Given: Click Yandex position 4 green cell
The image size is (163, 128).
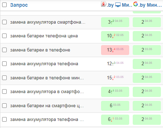Looking at the screenshot, I should coord(115,92).
